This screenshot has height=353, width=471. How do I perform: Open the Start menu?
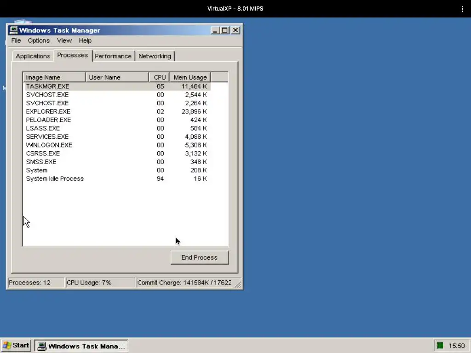coord(16,346)
